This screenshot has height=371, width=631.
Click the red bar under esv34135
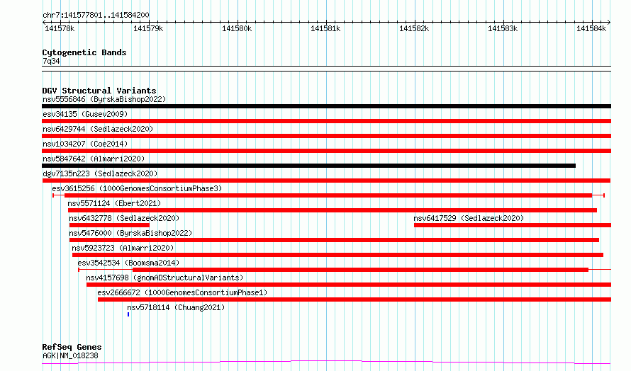tap(326, 121)
